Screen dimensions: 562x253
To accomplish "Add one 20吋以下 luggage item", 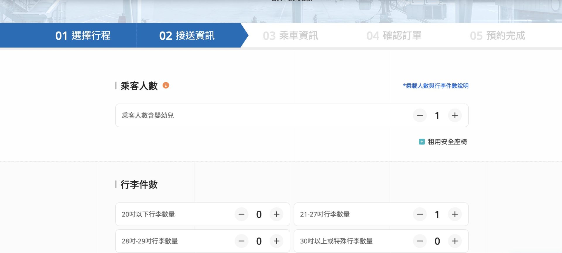I will tap(276, 214).
